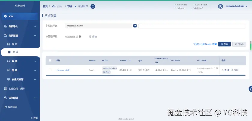Screen dimensions: 252x121
Task: Click the 查询 search button
Action: click(224, 44)
